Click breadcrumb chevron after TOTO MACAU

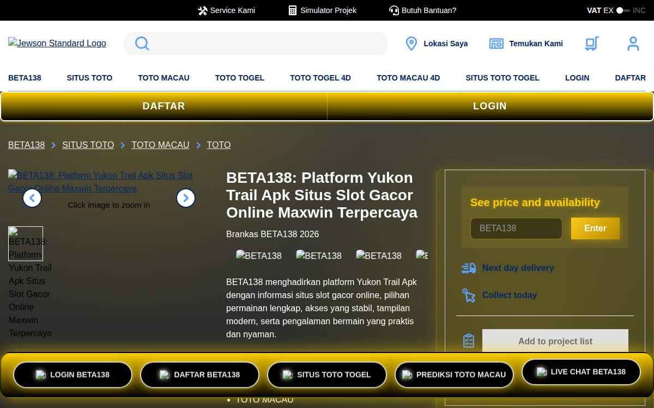tap(198, 145)
